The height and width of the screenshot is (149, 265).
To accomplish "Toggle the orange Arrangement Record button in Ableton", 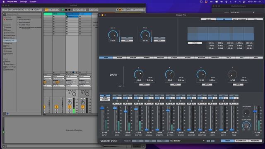I will point(46,10).
